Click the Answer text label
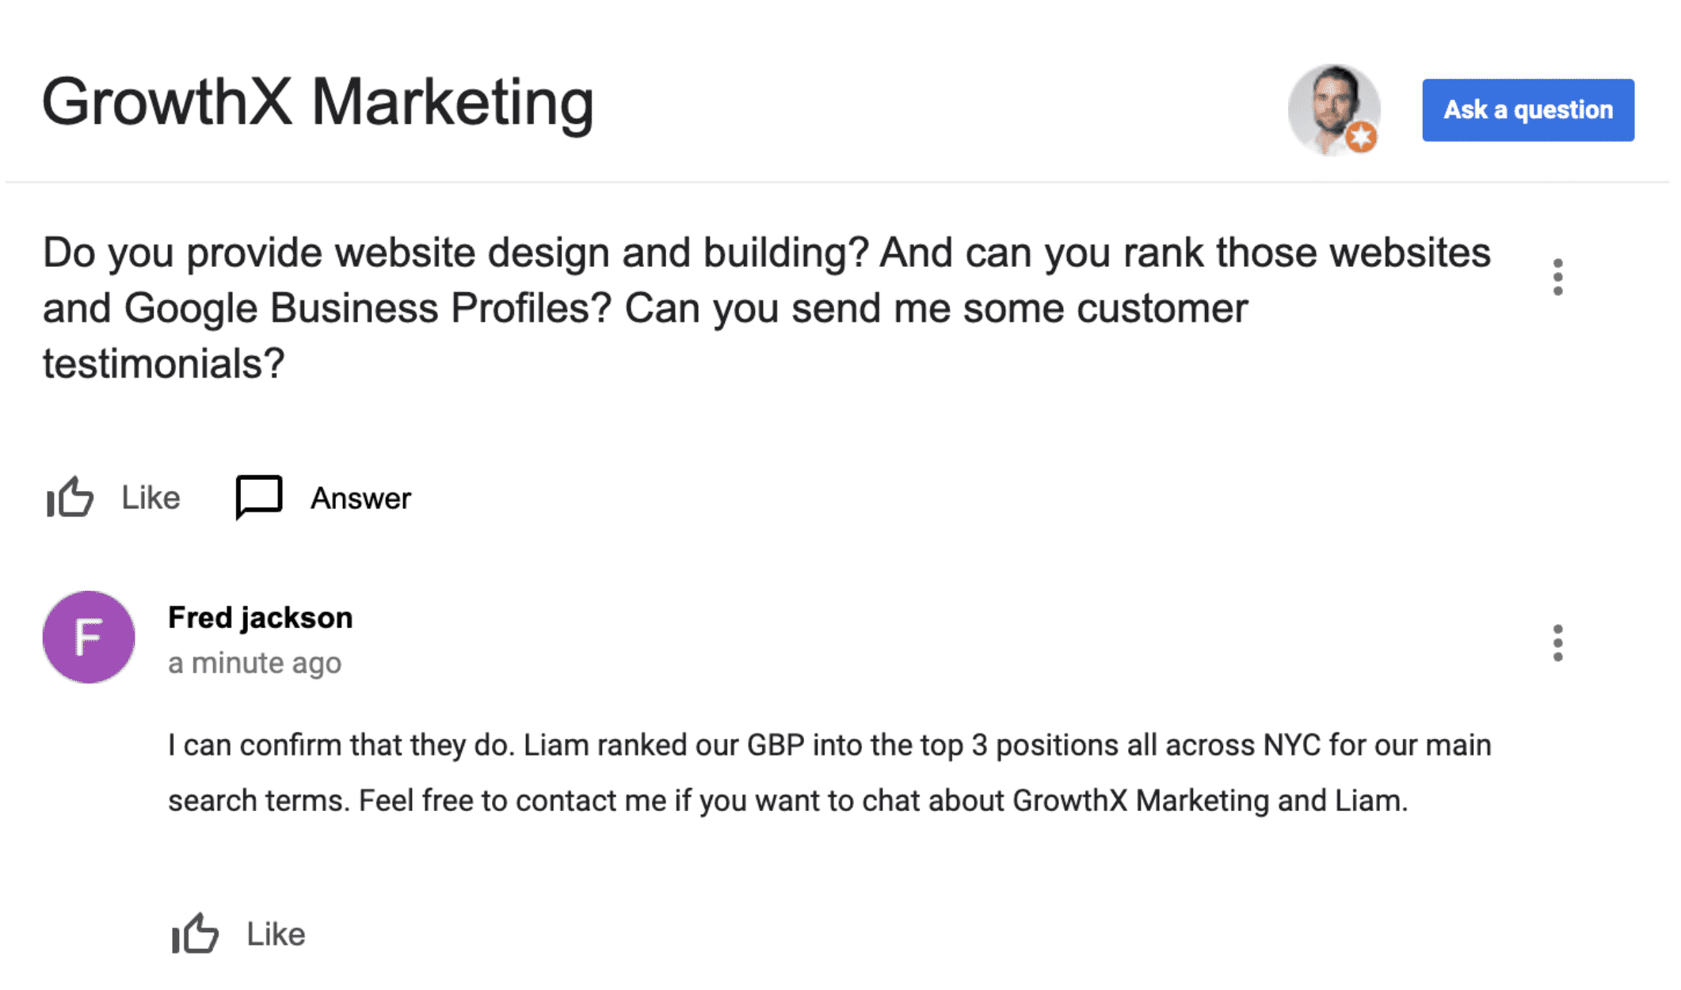 coord(360,499)
